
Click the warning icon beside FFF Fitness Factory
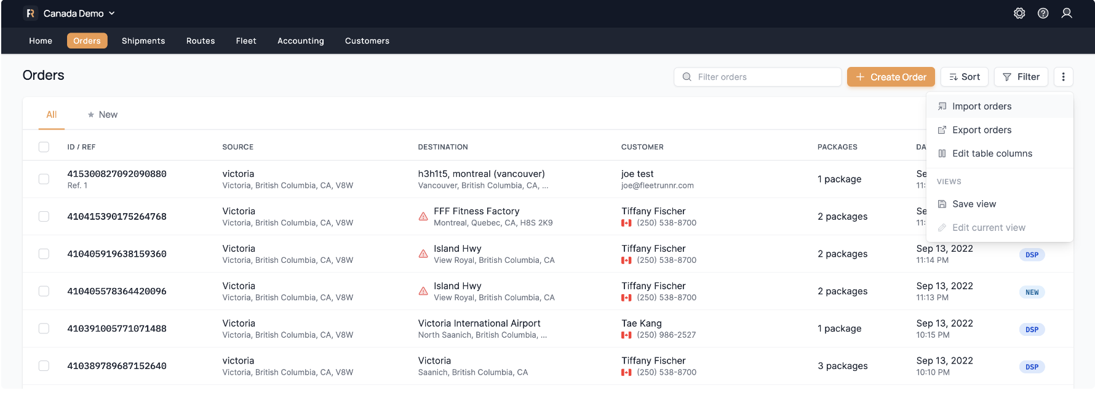tap(423, 217)
